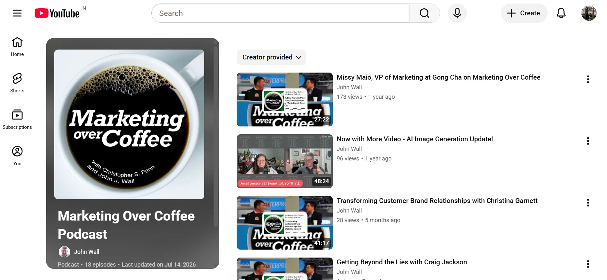
Task: Open the hamburger guide menu
Action: [17, 13]
